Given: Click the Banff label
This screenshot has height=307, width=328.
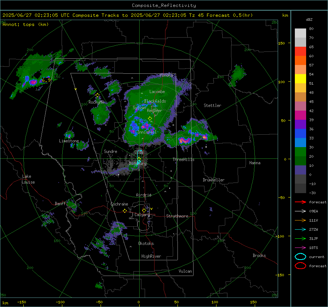Looking at the screenshot, I should (60, 204).
